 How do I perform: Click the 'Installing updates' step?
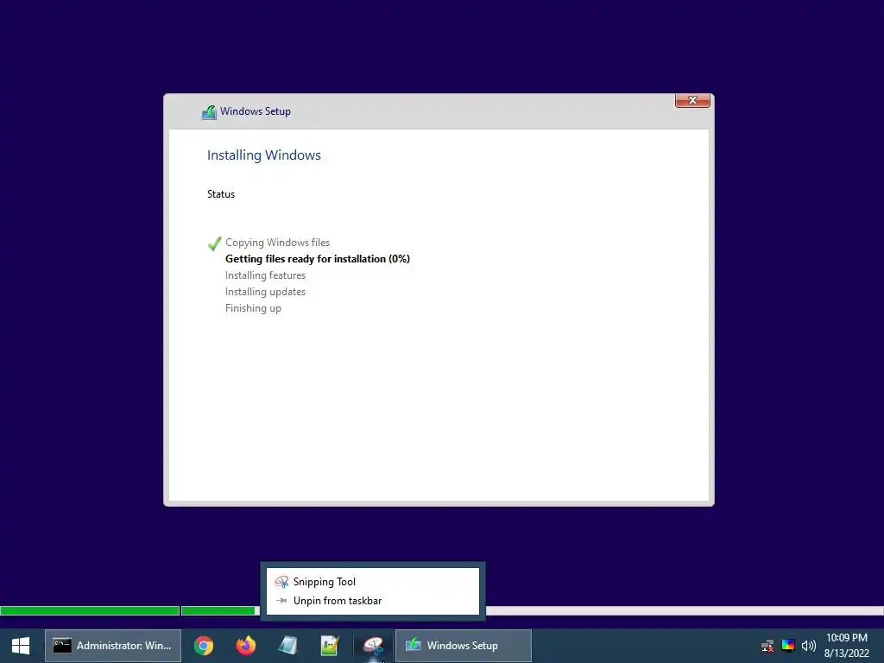[x=266, y=292]
